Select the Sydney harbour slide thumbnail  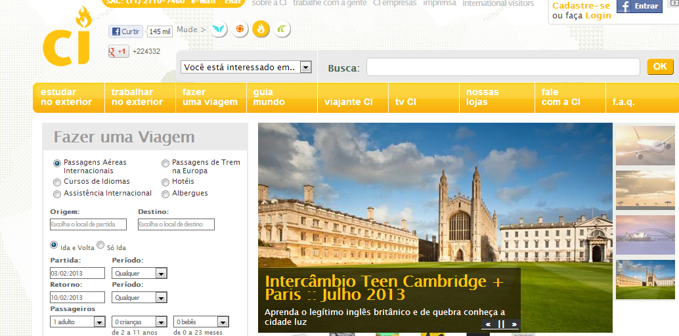point(646,235)
